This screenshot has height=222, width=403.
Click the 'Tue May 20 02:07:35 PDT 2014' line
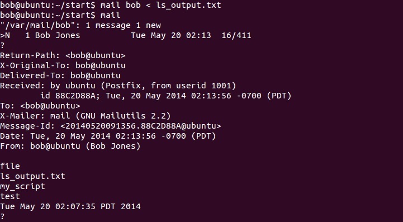pyautogui.click(x=70, y=206)
